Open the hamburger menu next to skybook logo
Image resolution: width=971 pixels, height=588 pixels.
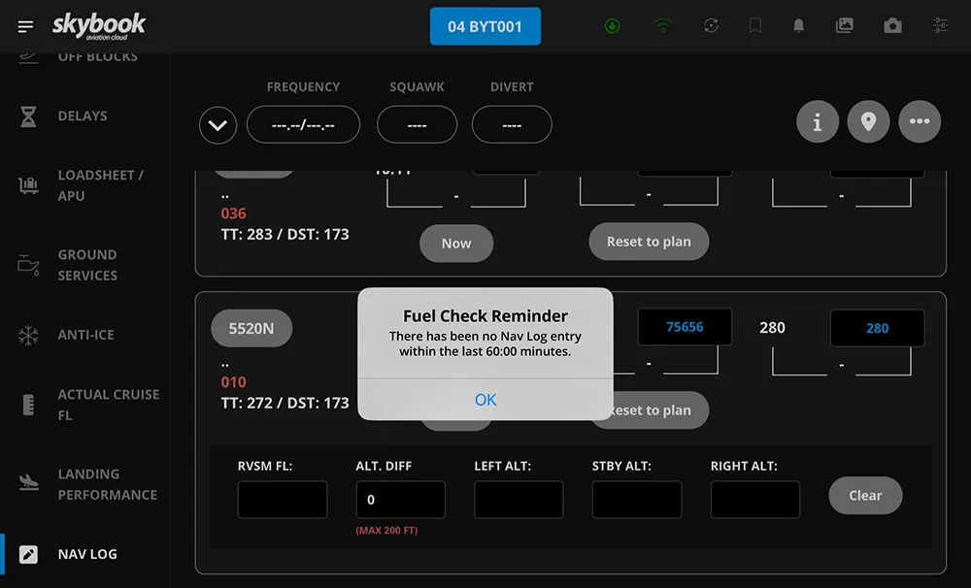pyautogui.click(x=26, y=26)
